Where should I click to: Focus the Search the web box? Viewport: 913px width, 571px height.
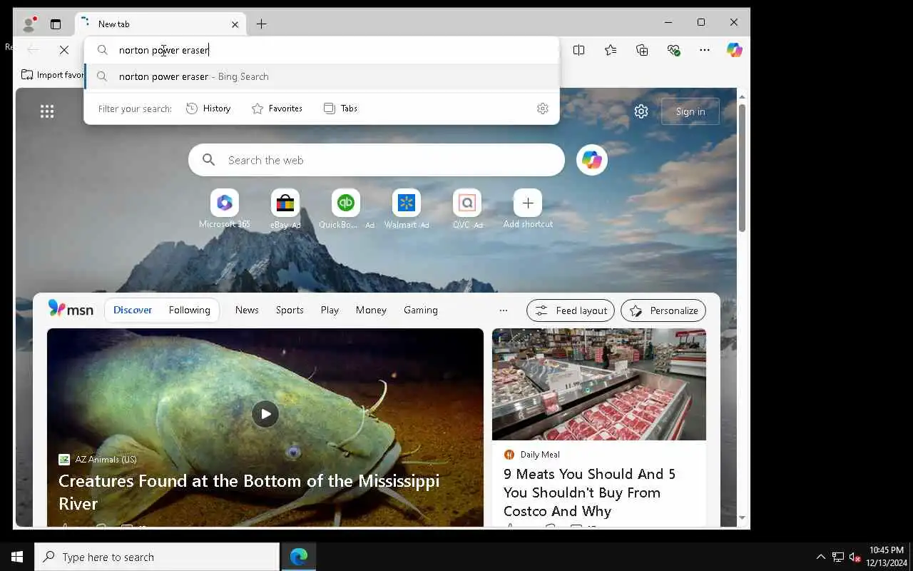tap(377, 160)
